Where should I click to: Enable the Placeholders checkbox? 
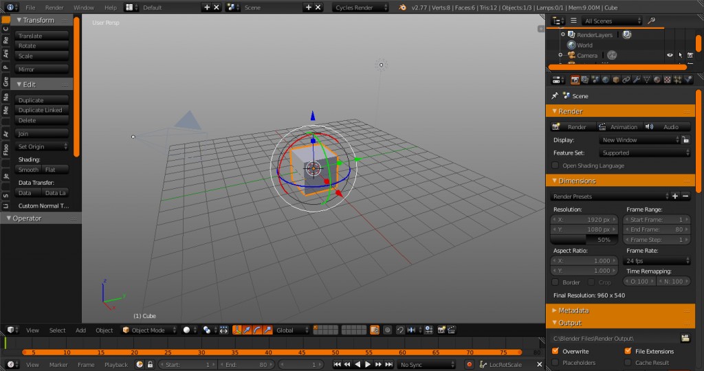point(555,363)
